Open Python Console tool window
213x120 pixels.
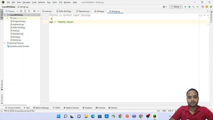click(x=71, y=108)
